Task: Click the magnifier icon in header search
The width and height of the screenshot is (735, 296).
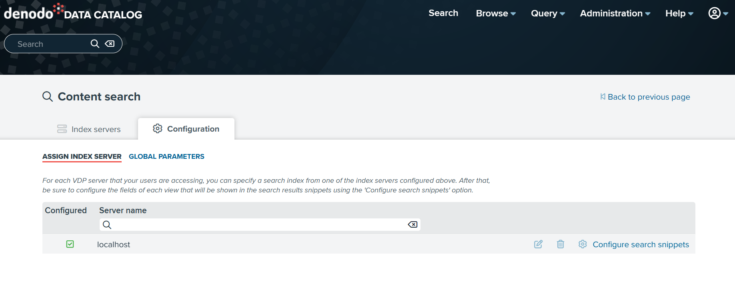Action: pos(95,44)
